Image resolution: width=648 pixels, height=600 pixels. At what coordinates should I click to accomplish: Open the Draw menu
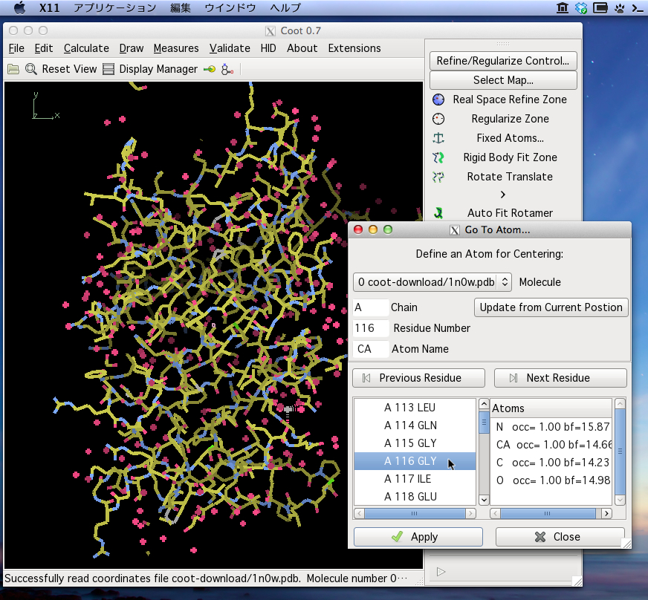132,48
